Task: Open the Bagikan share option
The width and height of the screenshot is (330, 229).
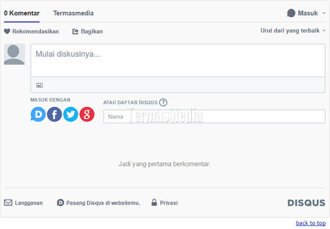Action: pos(92,31)
